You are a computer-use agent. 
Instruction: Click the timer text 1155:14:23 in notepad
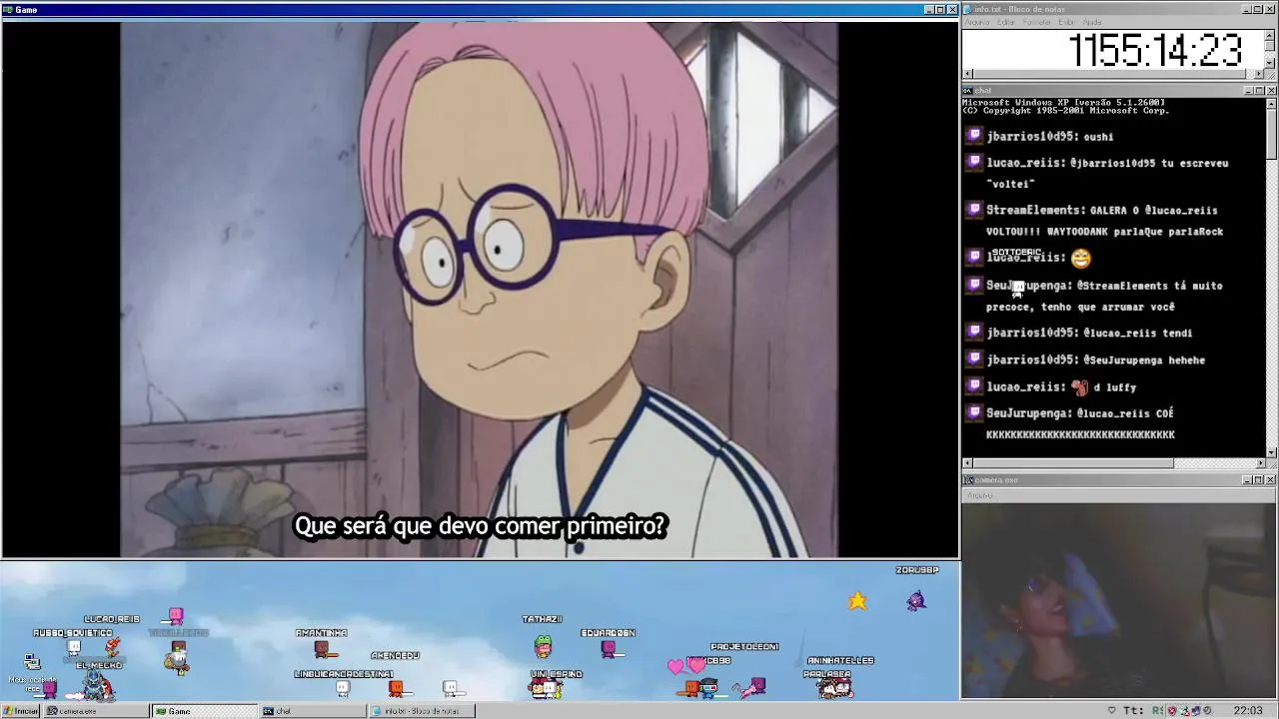pyautogui.click(x=1155, y=50)
